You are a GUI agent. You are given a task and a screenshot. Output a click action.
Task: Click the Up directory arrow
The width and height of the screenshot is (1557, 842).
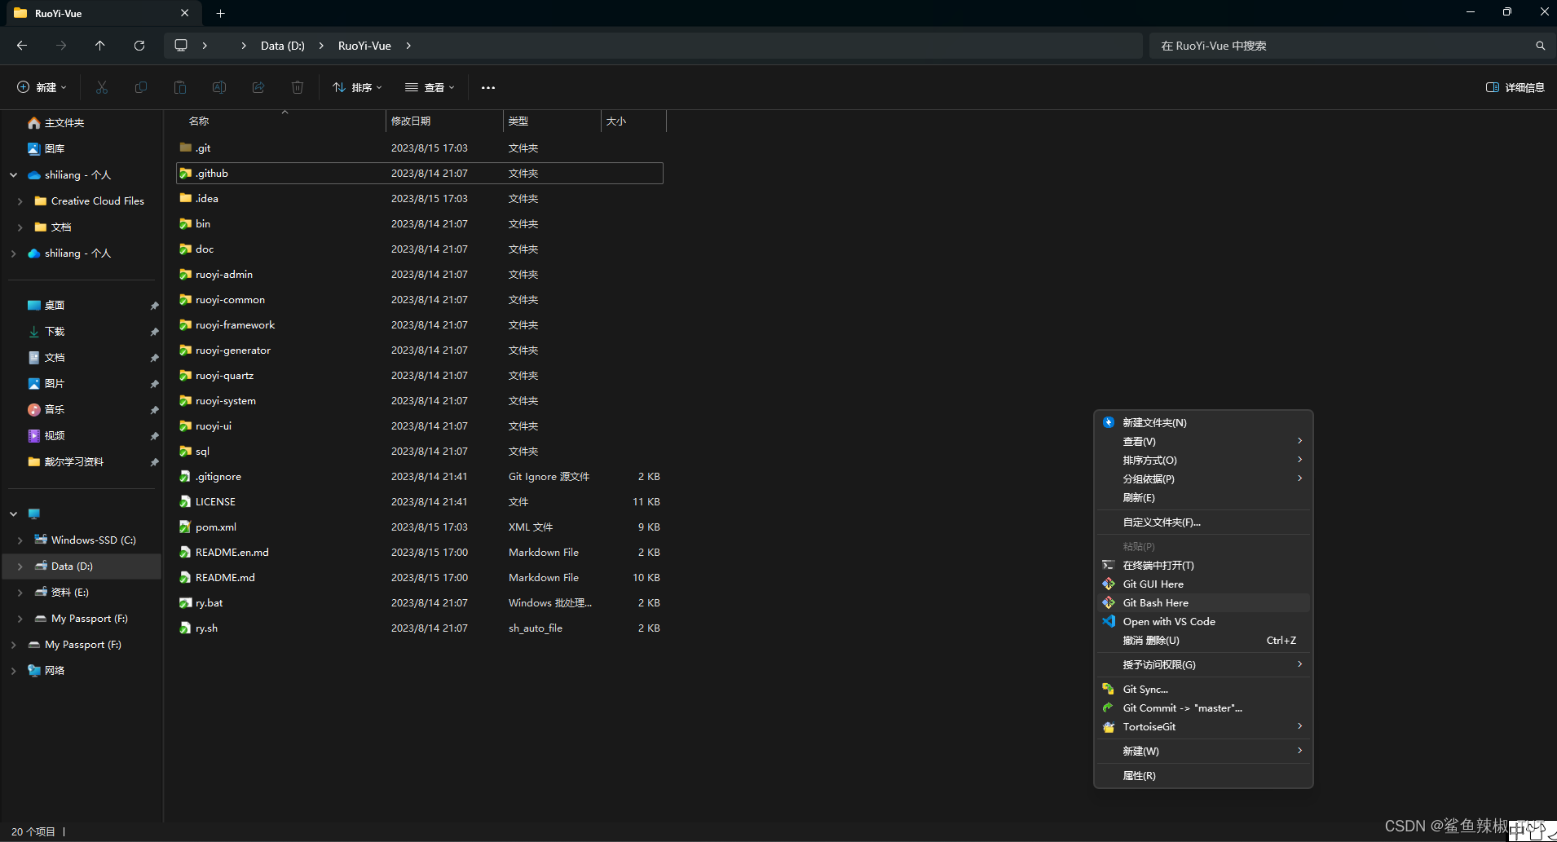(x=100, y=46)
